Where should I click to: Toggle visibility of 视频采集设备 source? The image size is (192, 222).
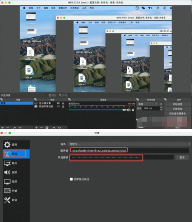[x=58, y=106]
